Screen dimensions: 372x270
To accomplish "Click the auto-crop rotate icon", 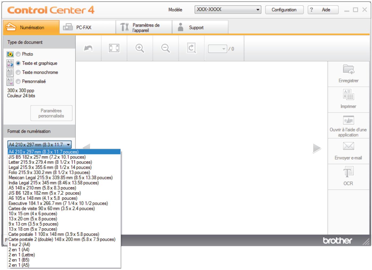I will tap(191, 48).
